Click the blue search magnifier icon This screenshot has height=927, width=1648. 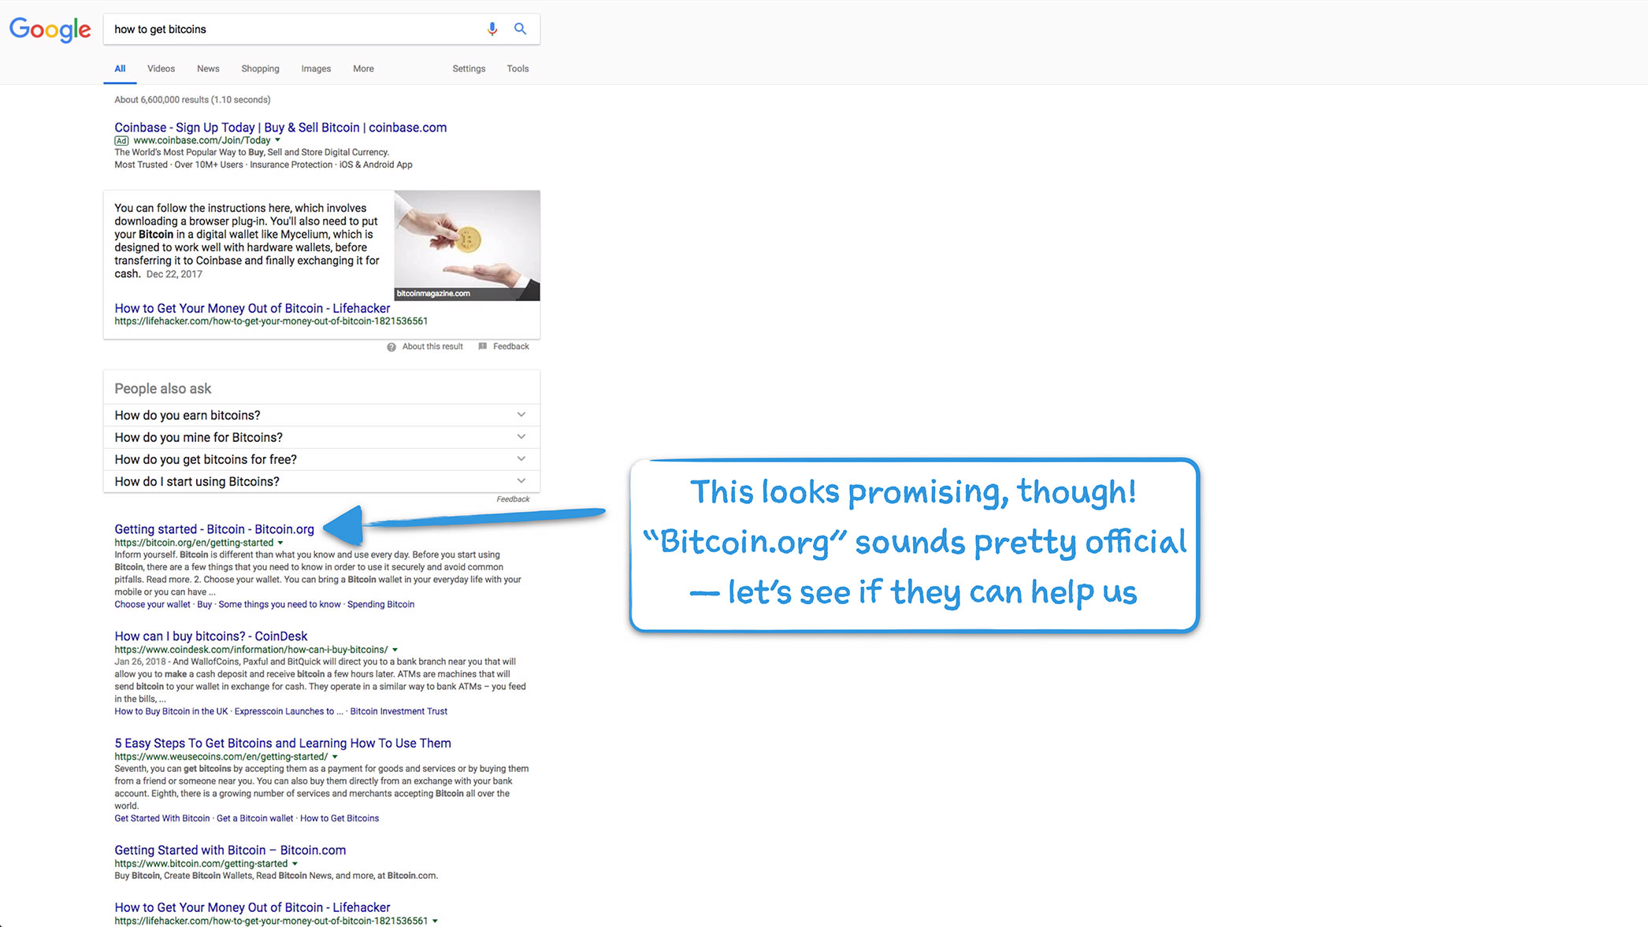click(520, 29)
